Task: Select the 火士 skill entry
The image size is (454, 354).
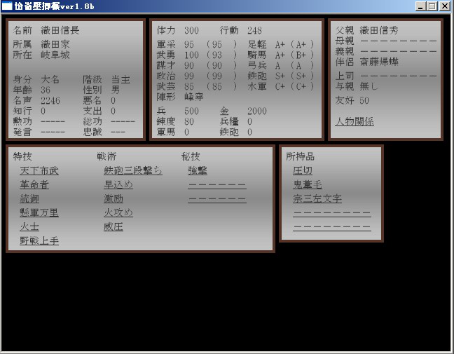Action: pos(29,226)
